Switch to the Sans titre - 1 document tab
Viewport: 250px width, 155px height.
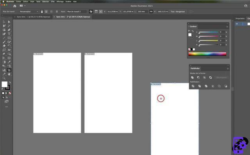[33, 17]
